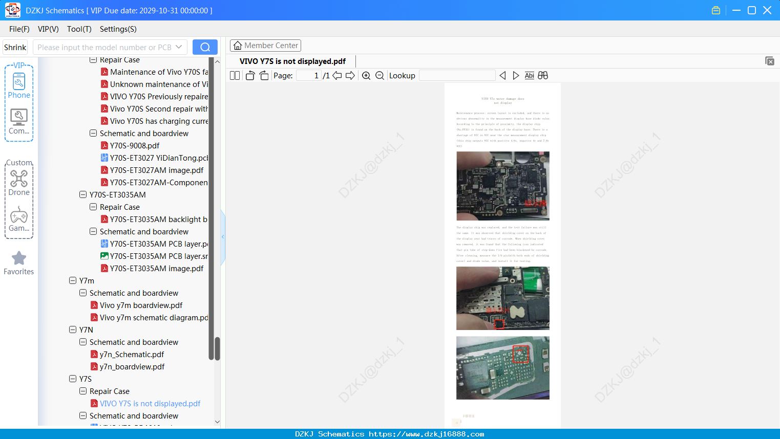This screenshot has height=439, width=780.
Task: Rotate the PDF page counterclockwise
Action: [250, 76]
